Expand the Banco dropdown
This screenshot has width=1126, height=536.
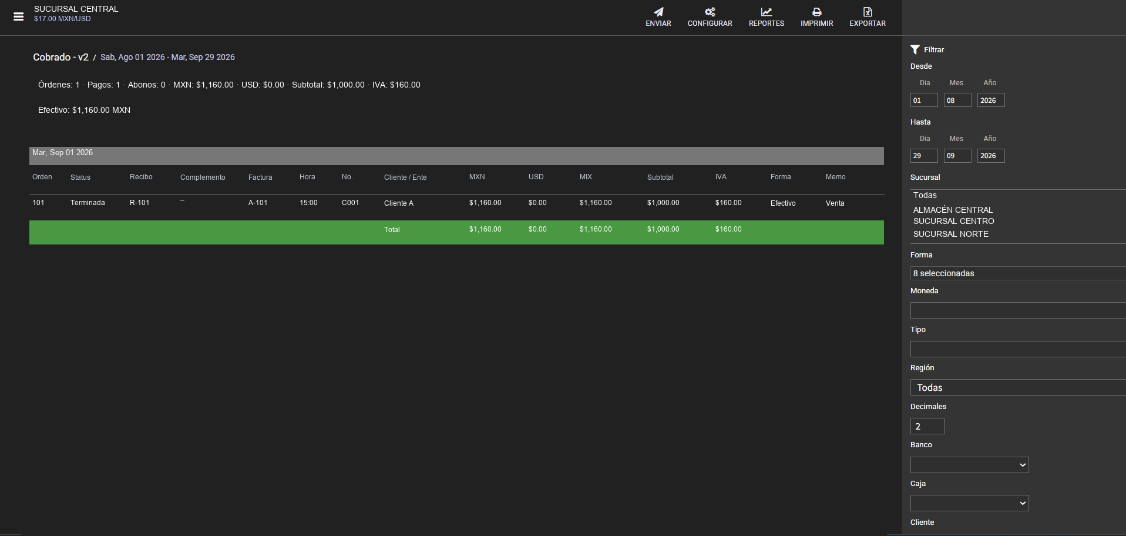coord(970,465)
